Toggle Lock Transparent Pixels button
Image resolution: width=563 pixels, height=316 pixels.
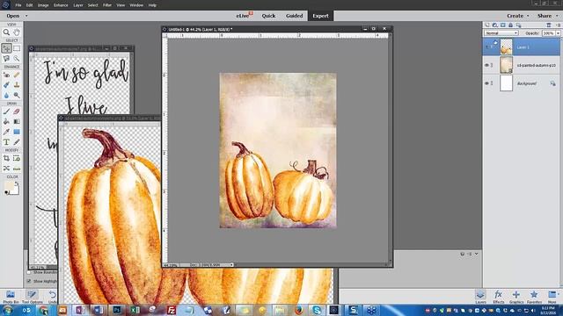coord(518,25)
